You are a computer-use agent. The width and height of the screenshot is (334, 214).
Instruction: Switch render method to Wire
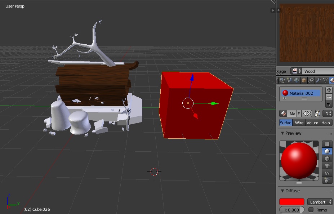[x=299, y=122]
